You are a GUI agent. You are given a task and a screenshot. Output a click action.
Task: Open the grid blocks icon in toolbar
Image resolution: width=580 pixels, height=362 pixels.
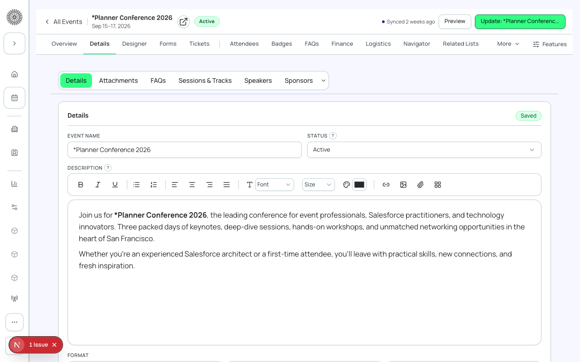tap(438, 185)
